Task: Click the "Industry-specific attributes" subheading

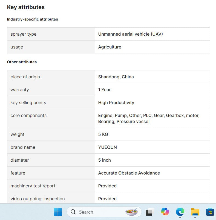Action: coord(33,19)
